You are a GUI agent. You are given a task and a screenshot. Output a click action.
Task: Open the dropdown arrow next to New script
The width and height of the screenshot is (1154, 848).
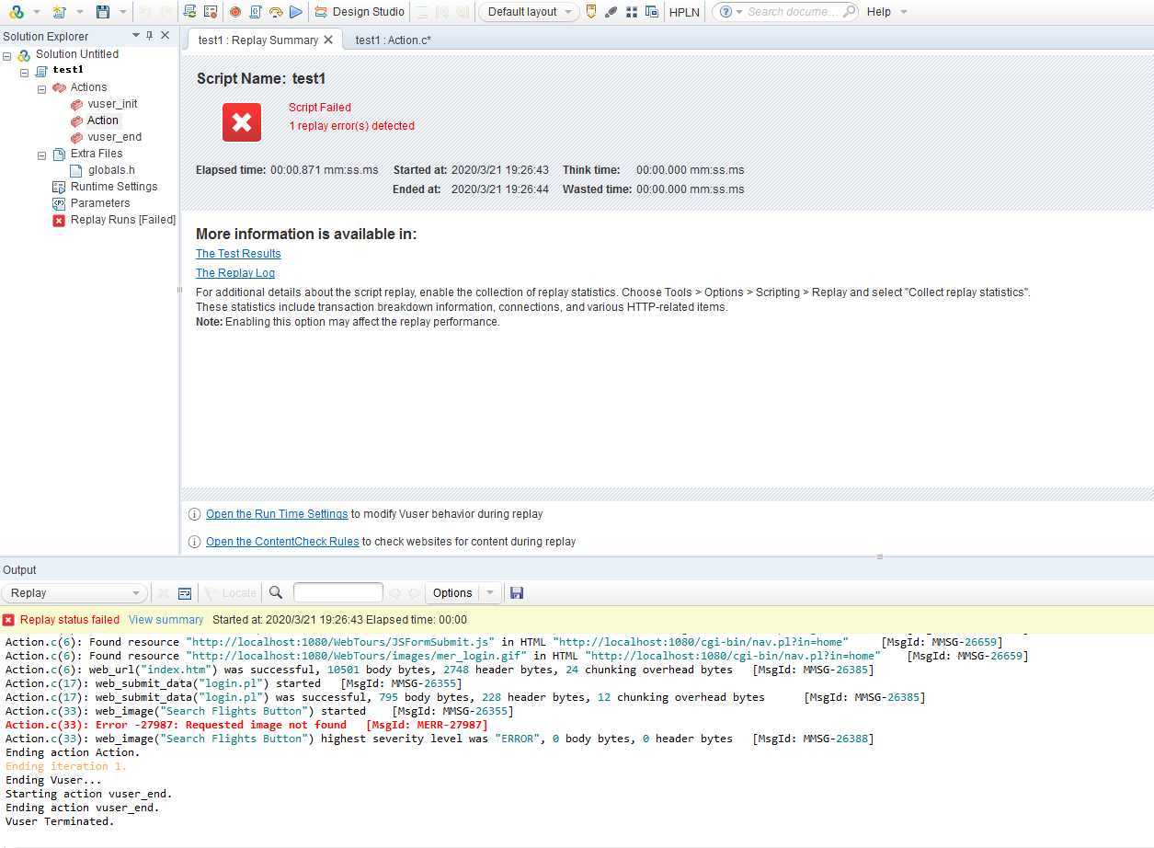(79, 12)
